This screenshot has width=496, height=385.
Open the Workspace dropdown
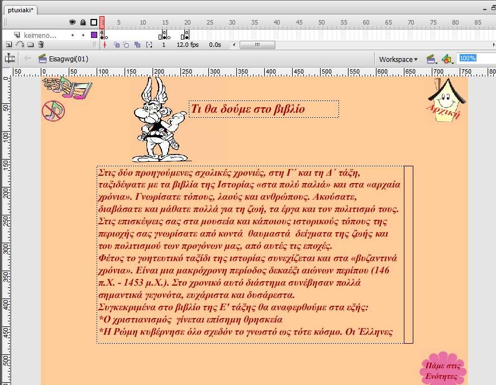click(x=398, y=60)
